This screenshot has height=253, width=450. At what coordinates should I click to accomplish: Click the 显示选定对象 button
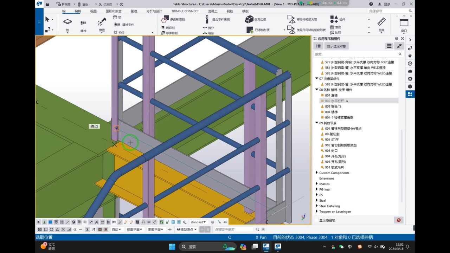[336, 46]
